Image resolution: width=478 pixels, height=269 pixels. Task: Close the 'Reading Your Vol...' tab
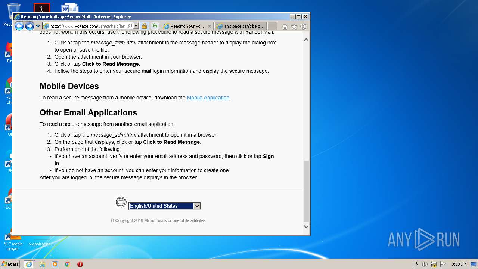pyautogui.click(x=209, y=26)
